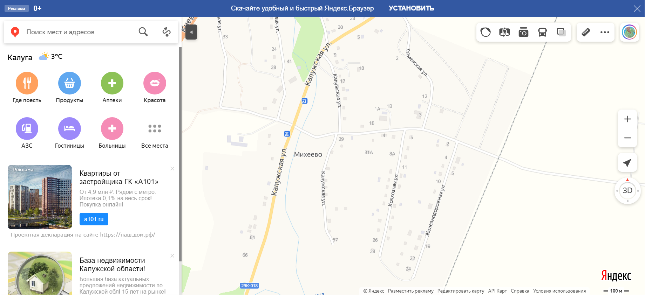The width and height of the screenshot is (645, 295).
Task: Open the a101.ru ad link button
Action: pyautogui.click(x=94, y=219)
